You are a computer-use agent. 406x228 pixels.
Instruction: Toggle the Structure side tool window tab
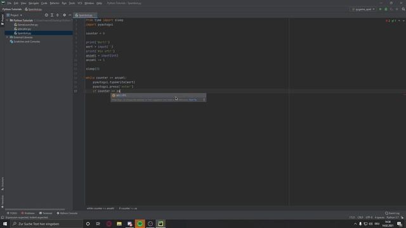3,184
